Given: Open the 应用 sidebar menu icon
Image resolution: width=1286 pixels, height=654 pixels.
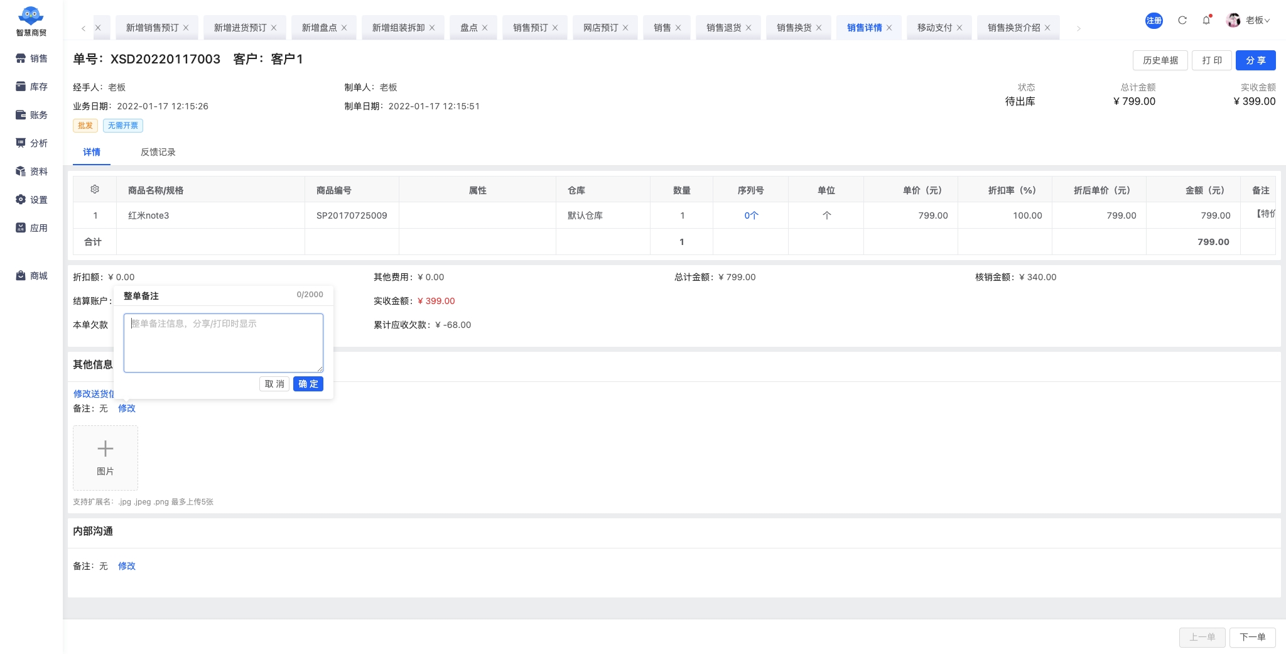Looking at the screenshot, I should tap(21, 228).
